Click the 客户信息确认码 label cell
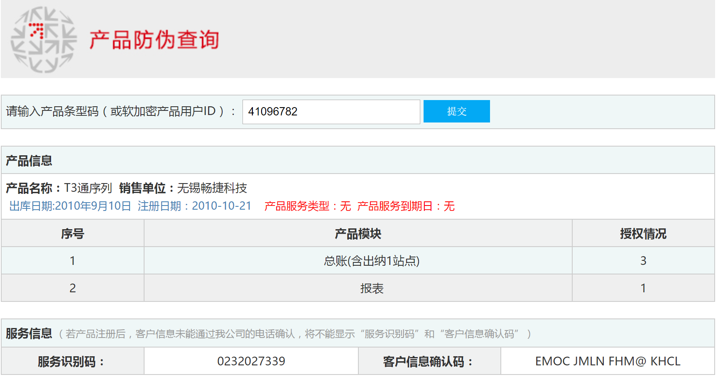Image resolution: width=718 pixels, height=377 pixels. point(429,361)
